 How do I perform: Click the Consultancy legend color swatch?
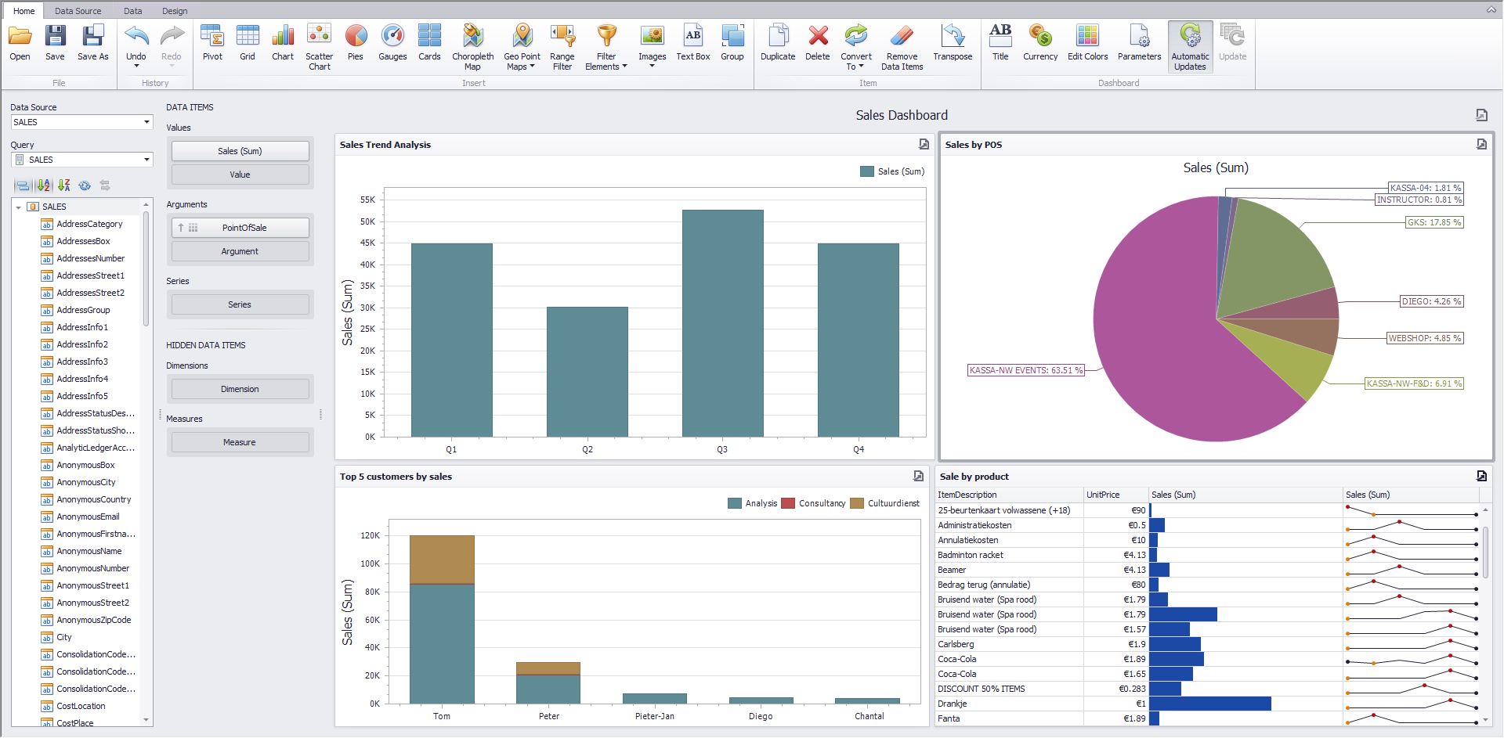pyautogui.click(x=788, y=503)
